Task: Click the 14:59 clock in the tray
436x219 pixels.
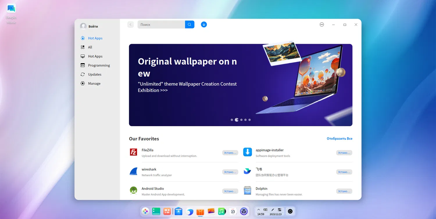Action: (261, 214)
